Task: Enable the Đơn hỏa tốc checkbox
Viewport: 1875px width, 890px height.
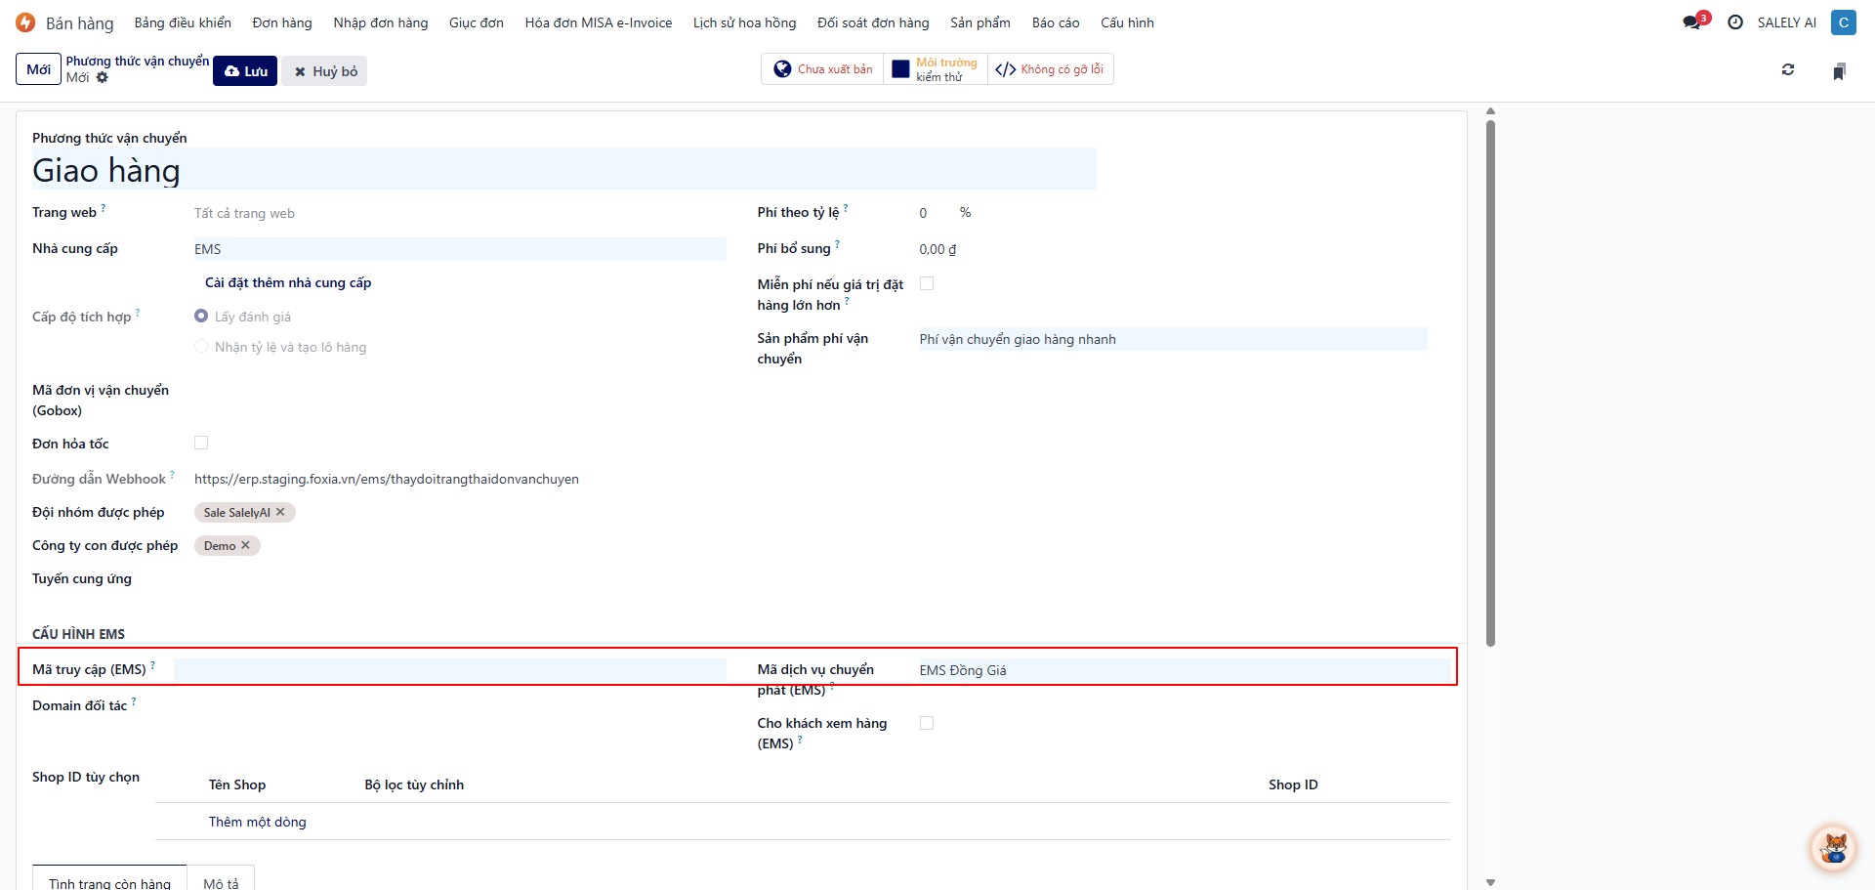Action: point(201,444)
